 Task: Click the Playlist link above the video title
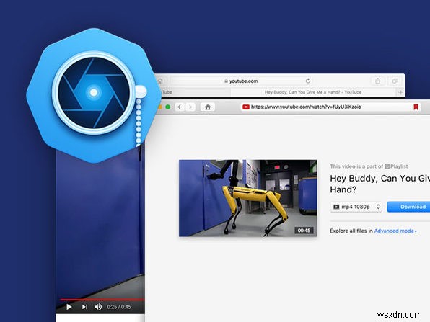[x=396, y=166]
